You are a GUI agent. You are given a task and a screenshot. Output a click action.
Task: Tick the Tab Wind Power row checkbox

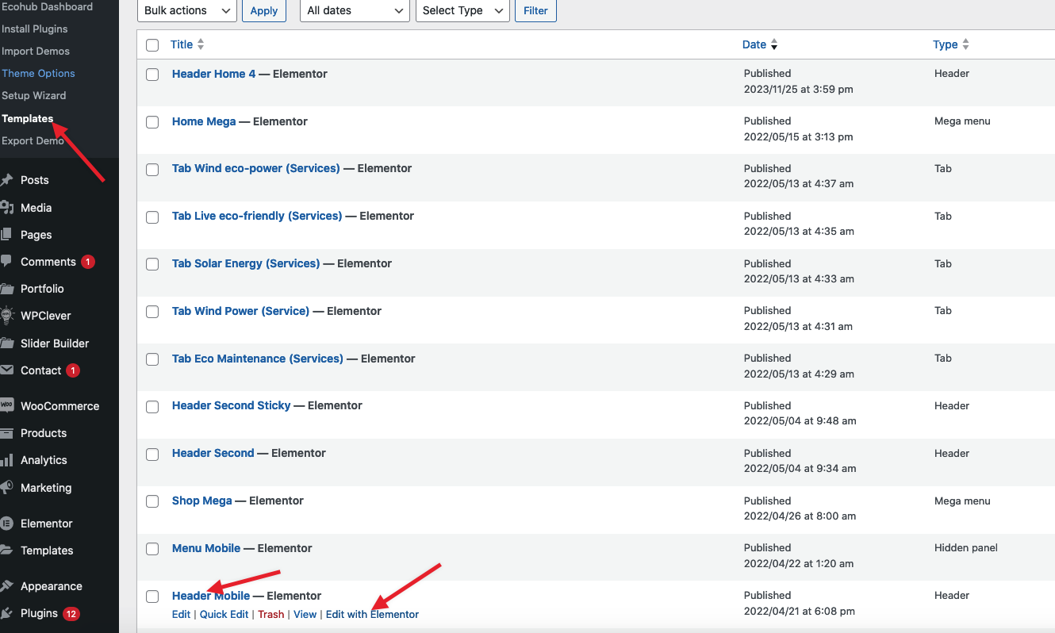(x=152, y=312)
